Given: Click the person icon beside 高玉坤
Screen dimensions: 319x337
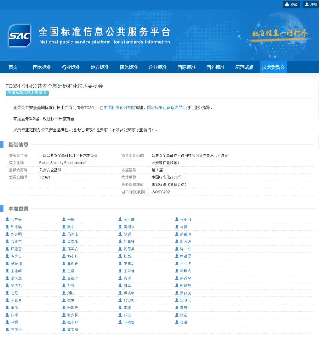Looking at the screenshot, I should 120,219.
